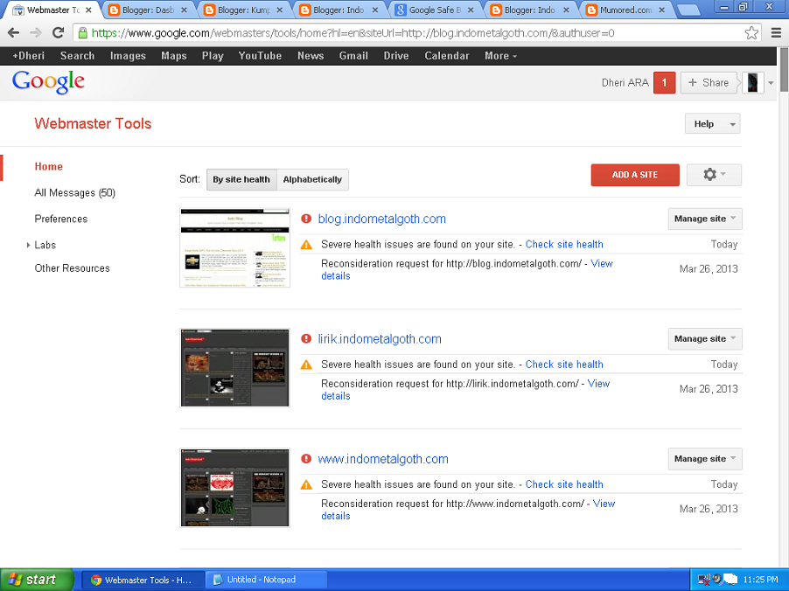789x591 pixels.
Task: Check site health for www.indometalgoth.com
Action: 564,484
